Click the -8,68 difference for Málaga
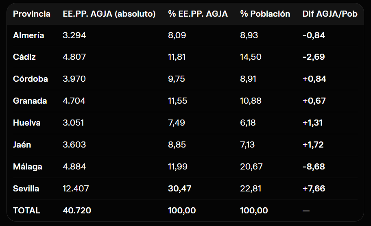The image size is (371, 226). pyautogui.click(x=314, y=166)
